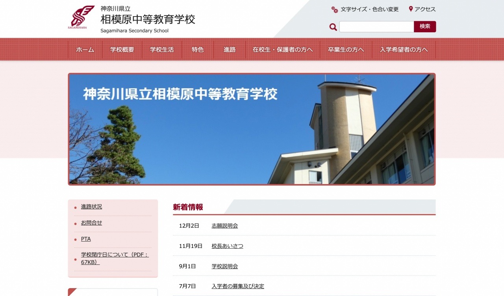
Task: Click the school building banner image
Action: pos(252,129)
